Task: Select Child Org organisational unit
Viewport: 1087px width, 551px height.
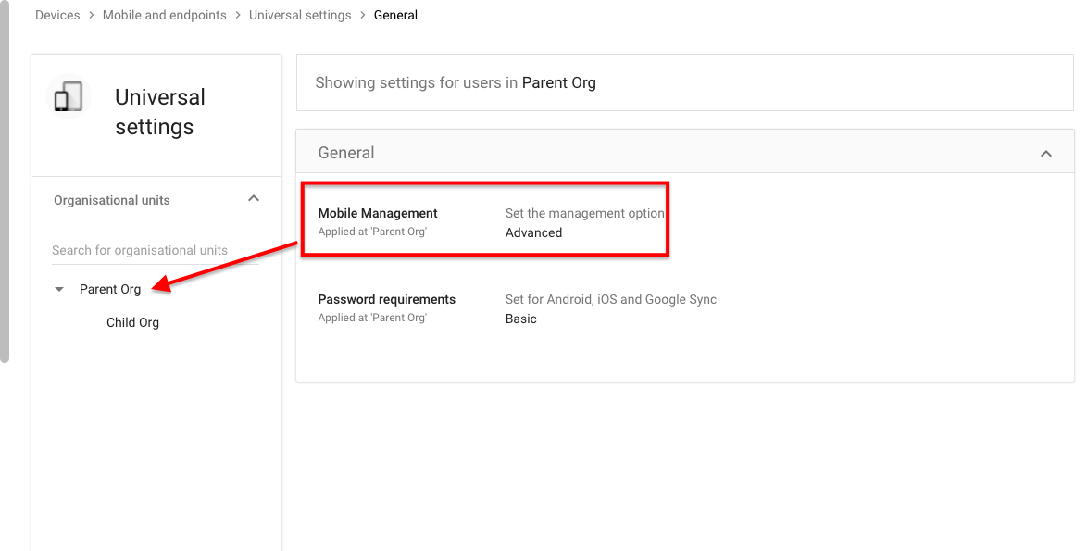Action: pyautogui.click(x=132, y=322)
